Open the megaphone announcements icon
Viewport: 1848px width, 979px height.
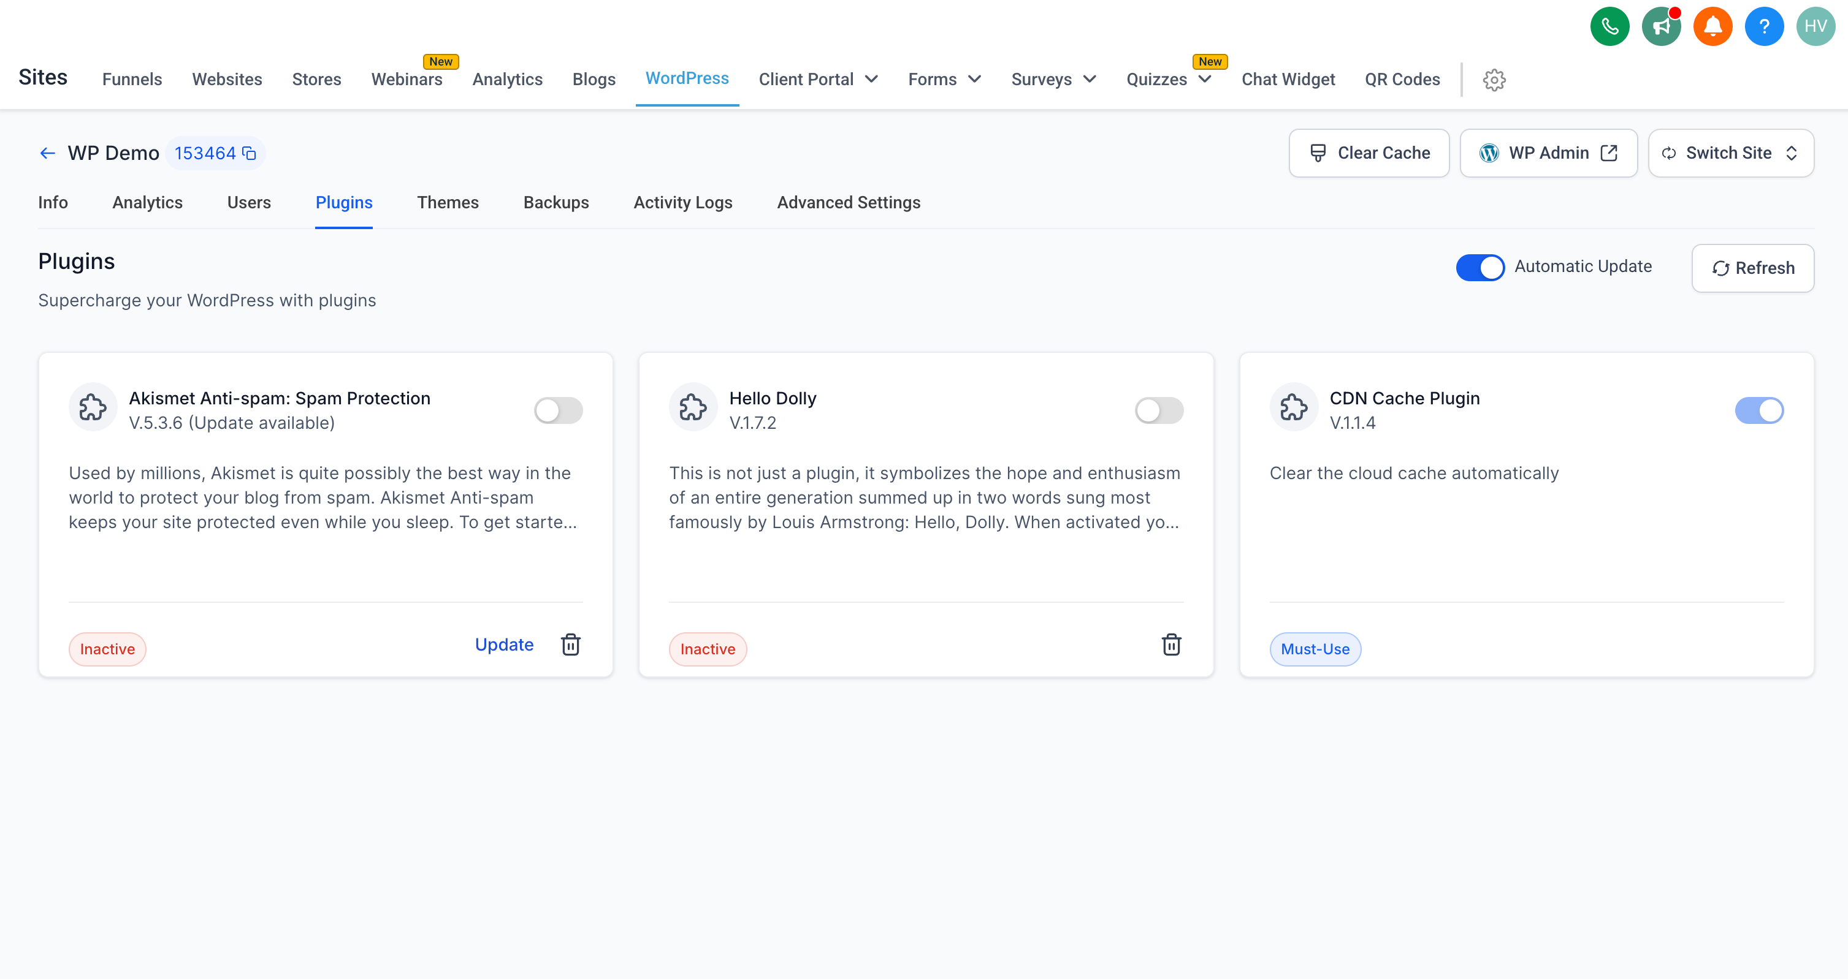(x=1661, y=26)
